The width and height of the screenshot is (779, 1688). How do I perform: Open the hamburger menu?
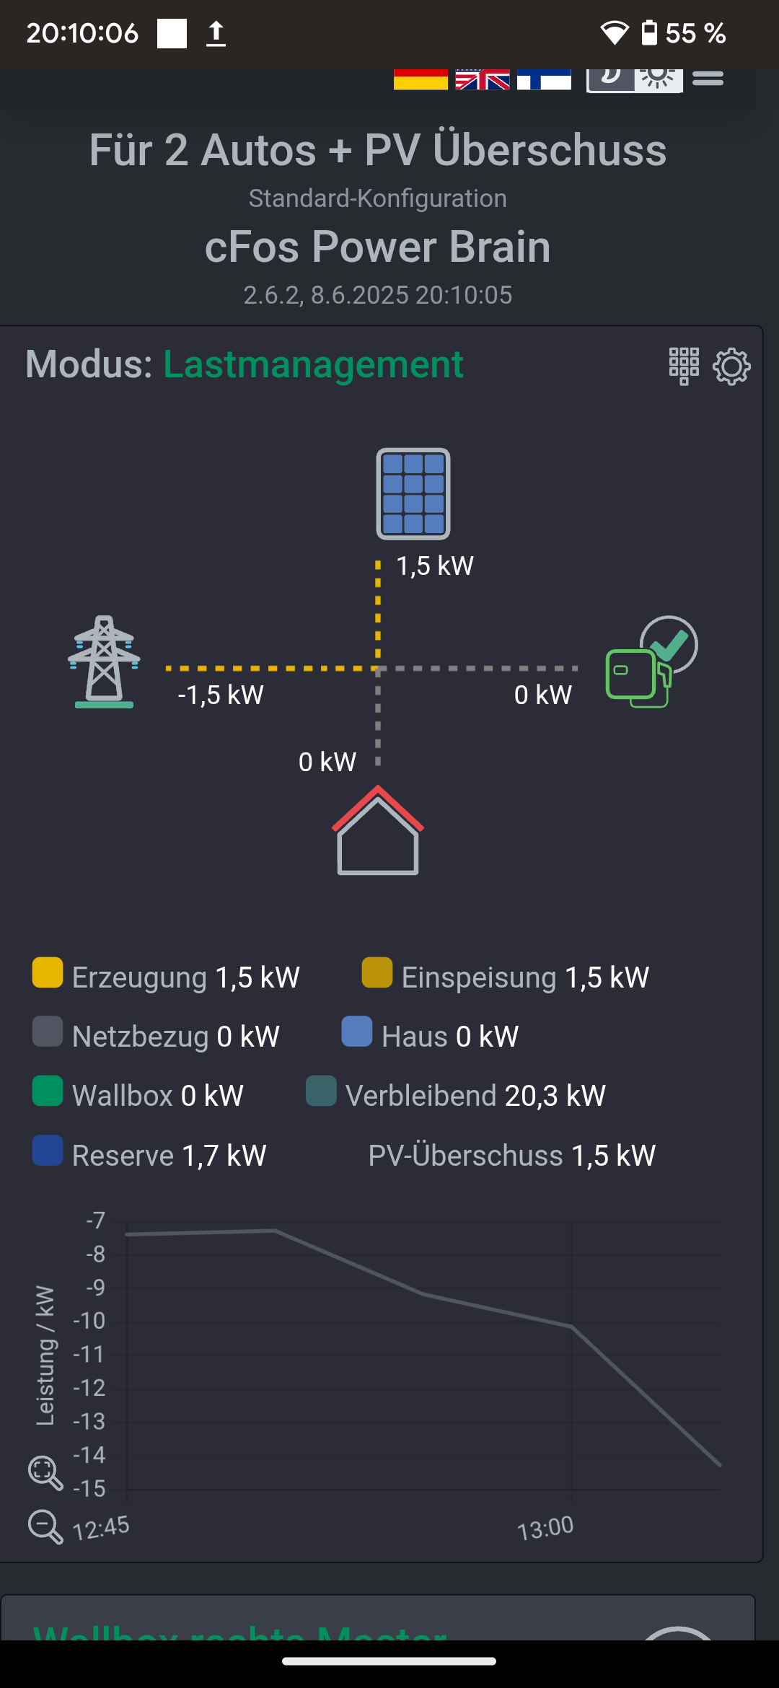click(x=708, y=78)
